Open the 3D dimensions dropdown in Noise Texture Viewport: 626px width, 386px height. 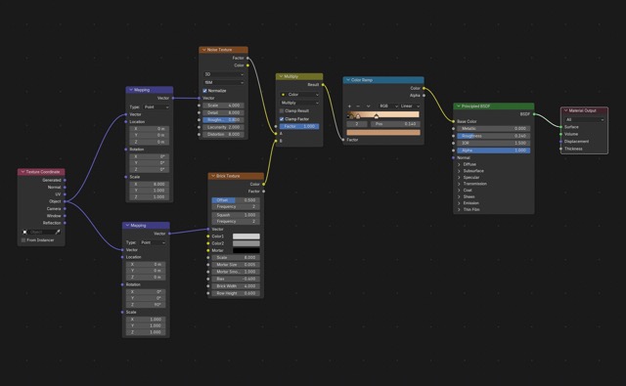click(x=224, y=74)
